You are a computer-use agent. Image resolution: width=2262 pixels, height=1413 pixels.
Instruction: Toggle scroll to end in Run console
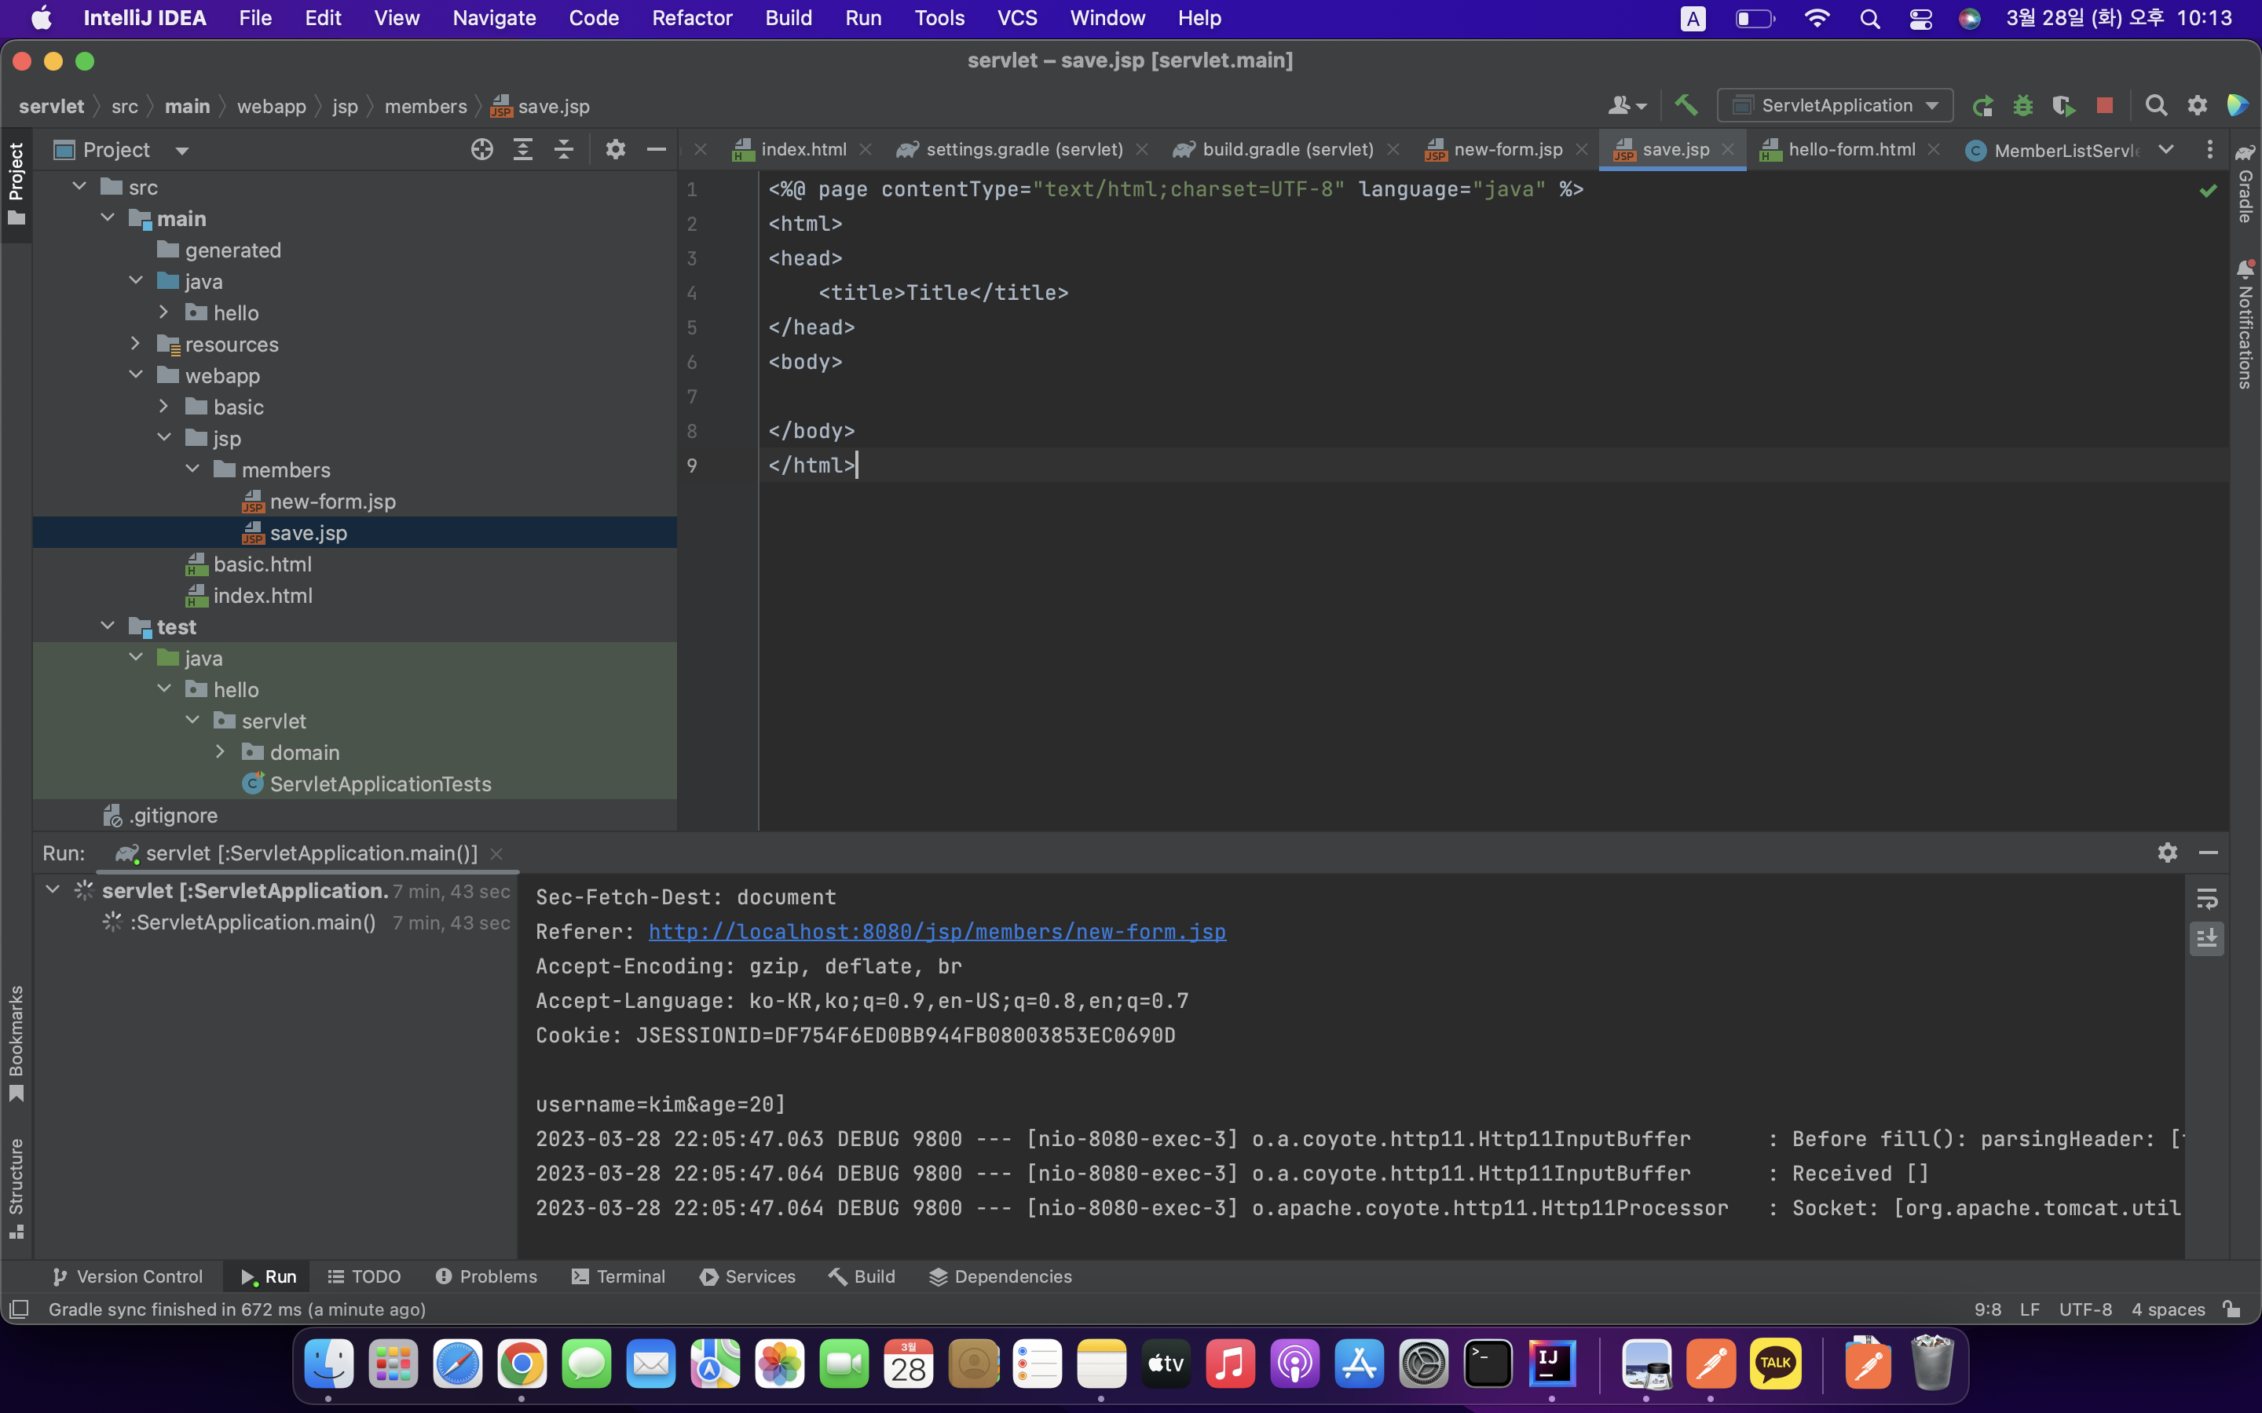pyautogui.click(x=2207, y=938)
